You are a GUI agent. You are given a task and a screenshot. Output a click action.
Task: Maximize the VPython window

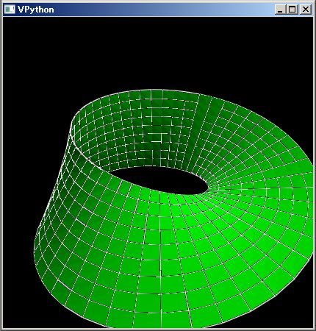[292, 10]
